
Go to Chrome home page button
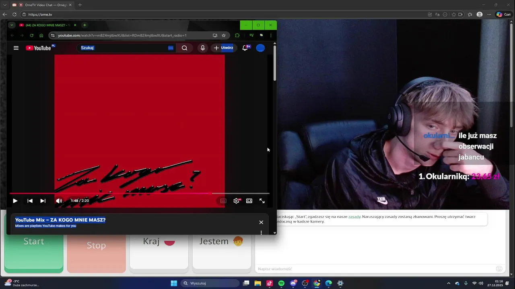41,35
